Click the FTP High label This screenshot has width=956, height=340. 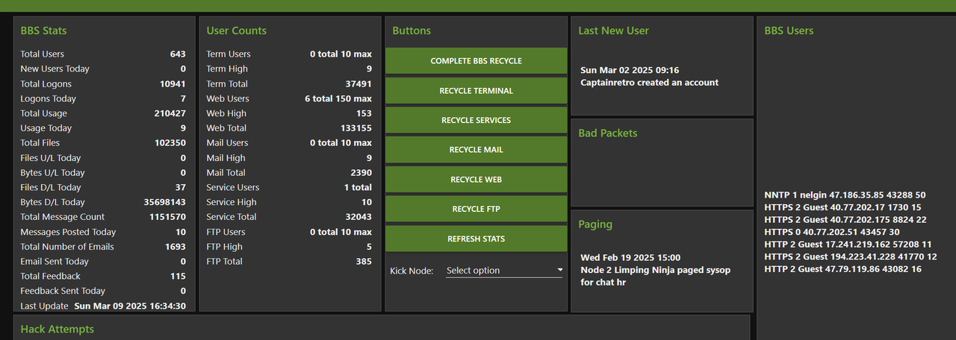point(224,247)
